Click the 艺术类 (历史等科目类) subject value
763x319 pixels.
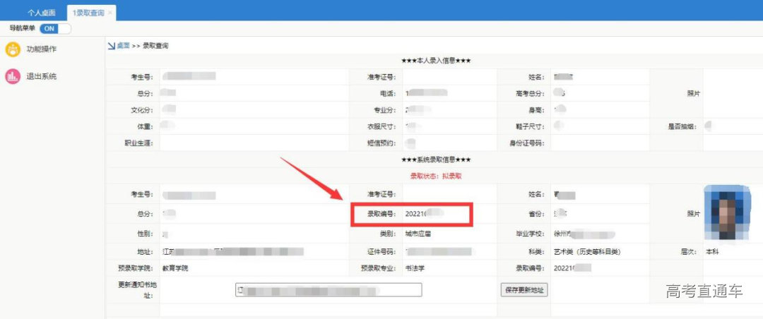click(x=588, y=251)
